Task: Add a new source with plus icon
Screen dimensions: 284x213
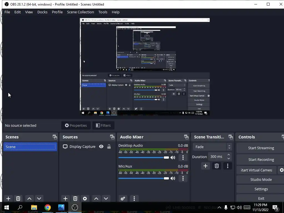Action: 65,199
